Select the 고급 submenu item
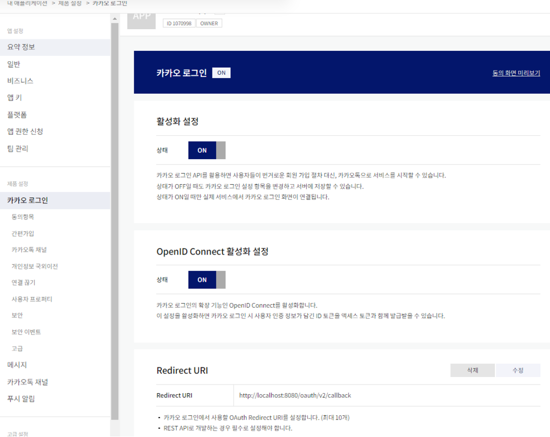The height and width of the screenshot is (437, 550). coord(17,348)
